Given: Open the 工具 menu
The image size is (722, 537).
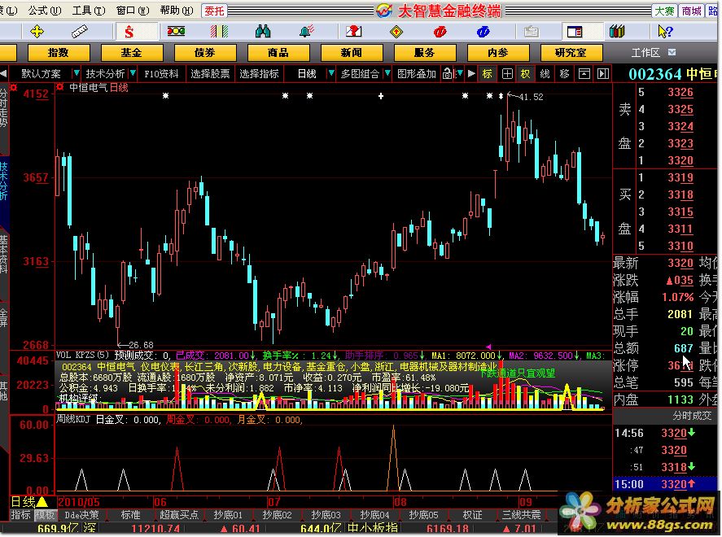Looking at the screenshot, I should coord(89,10).
